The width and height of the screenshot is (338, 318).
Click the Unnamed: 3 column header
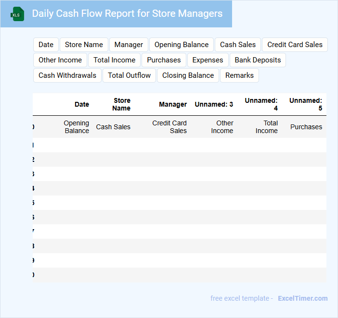pos(214,104)
